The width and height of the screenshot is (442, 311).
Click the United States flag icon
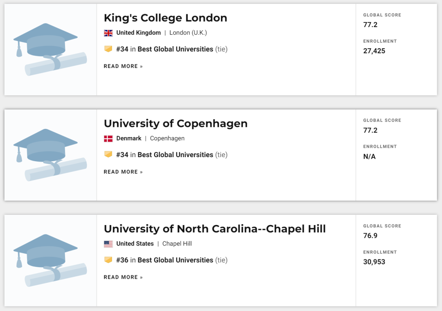[x=108, y=244]
